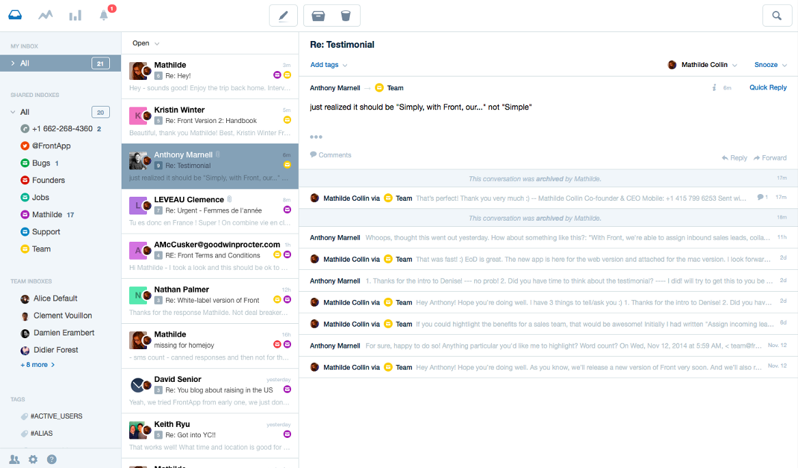
Task: Click the help question mark icon
Action: click(52, 459)
